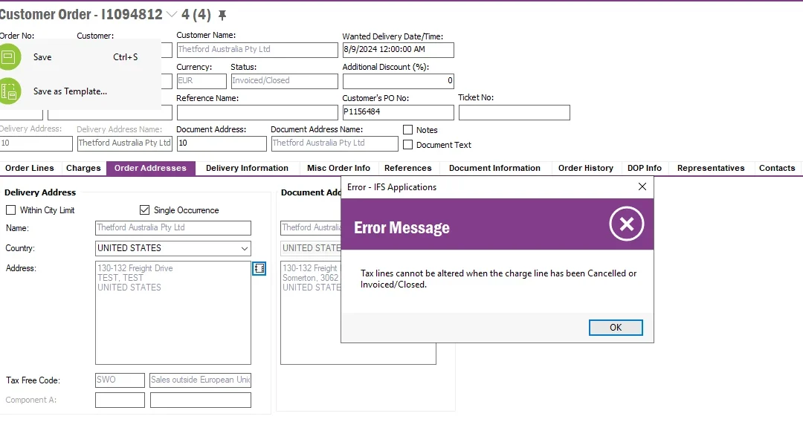Click the Delivery Address Name input in panel
Screen dimensions: 803x448
click(173, 228)
